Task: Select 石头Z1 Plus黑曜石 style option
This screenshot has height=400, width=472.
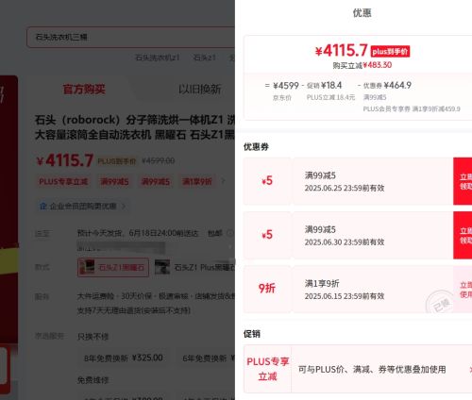Action: (x=194, y=267)
